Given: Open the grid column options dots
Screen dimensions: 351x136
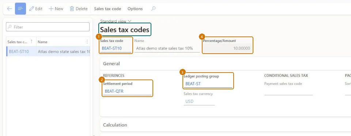Looking at the screenshot, I should click(87, 42).
